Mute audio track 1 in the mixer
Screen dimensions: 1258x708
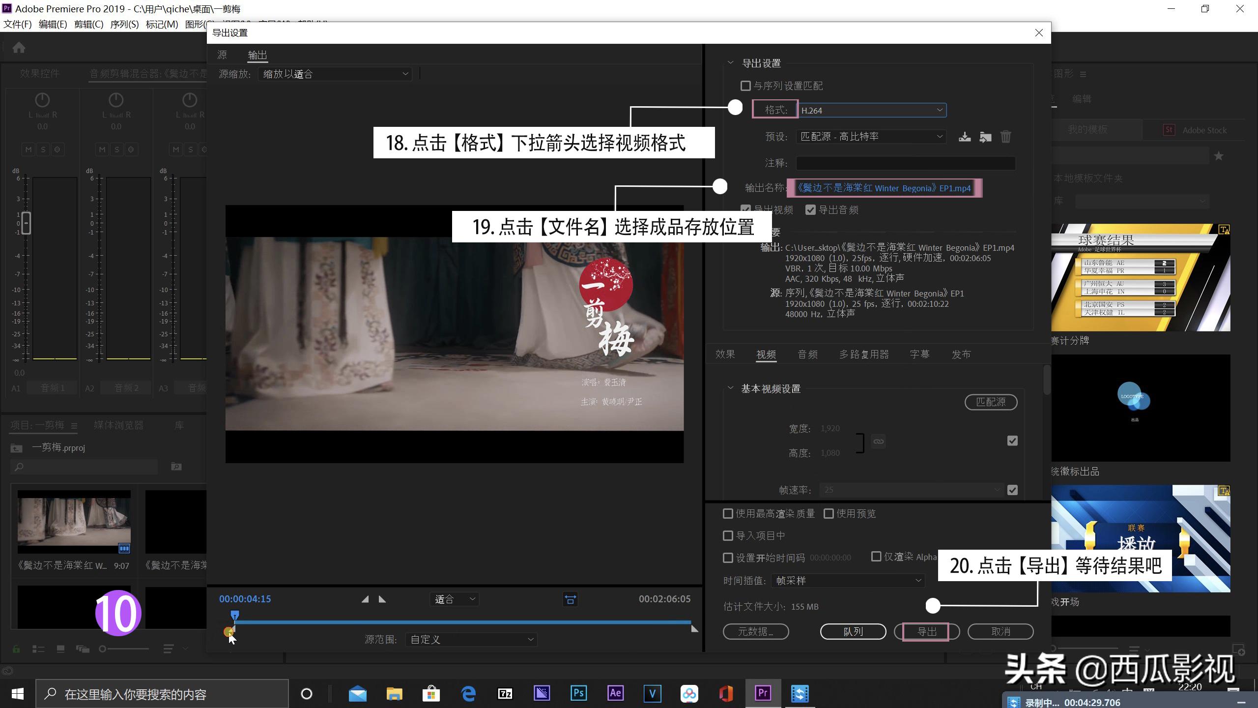click(x=28, y=149)
